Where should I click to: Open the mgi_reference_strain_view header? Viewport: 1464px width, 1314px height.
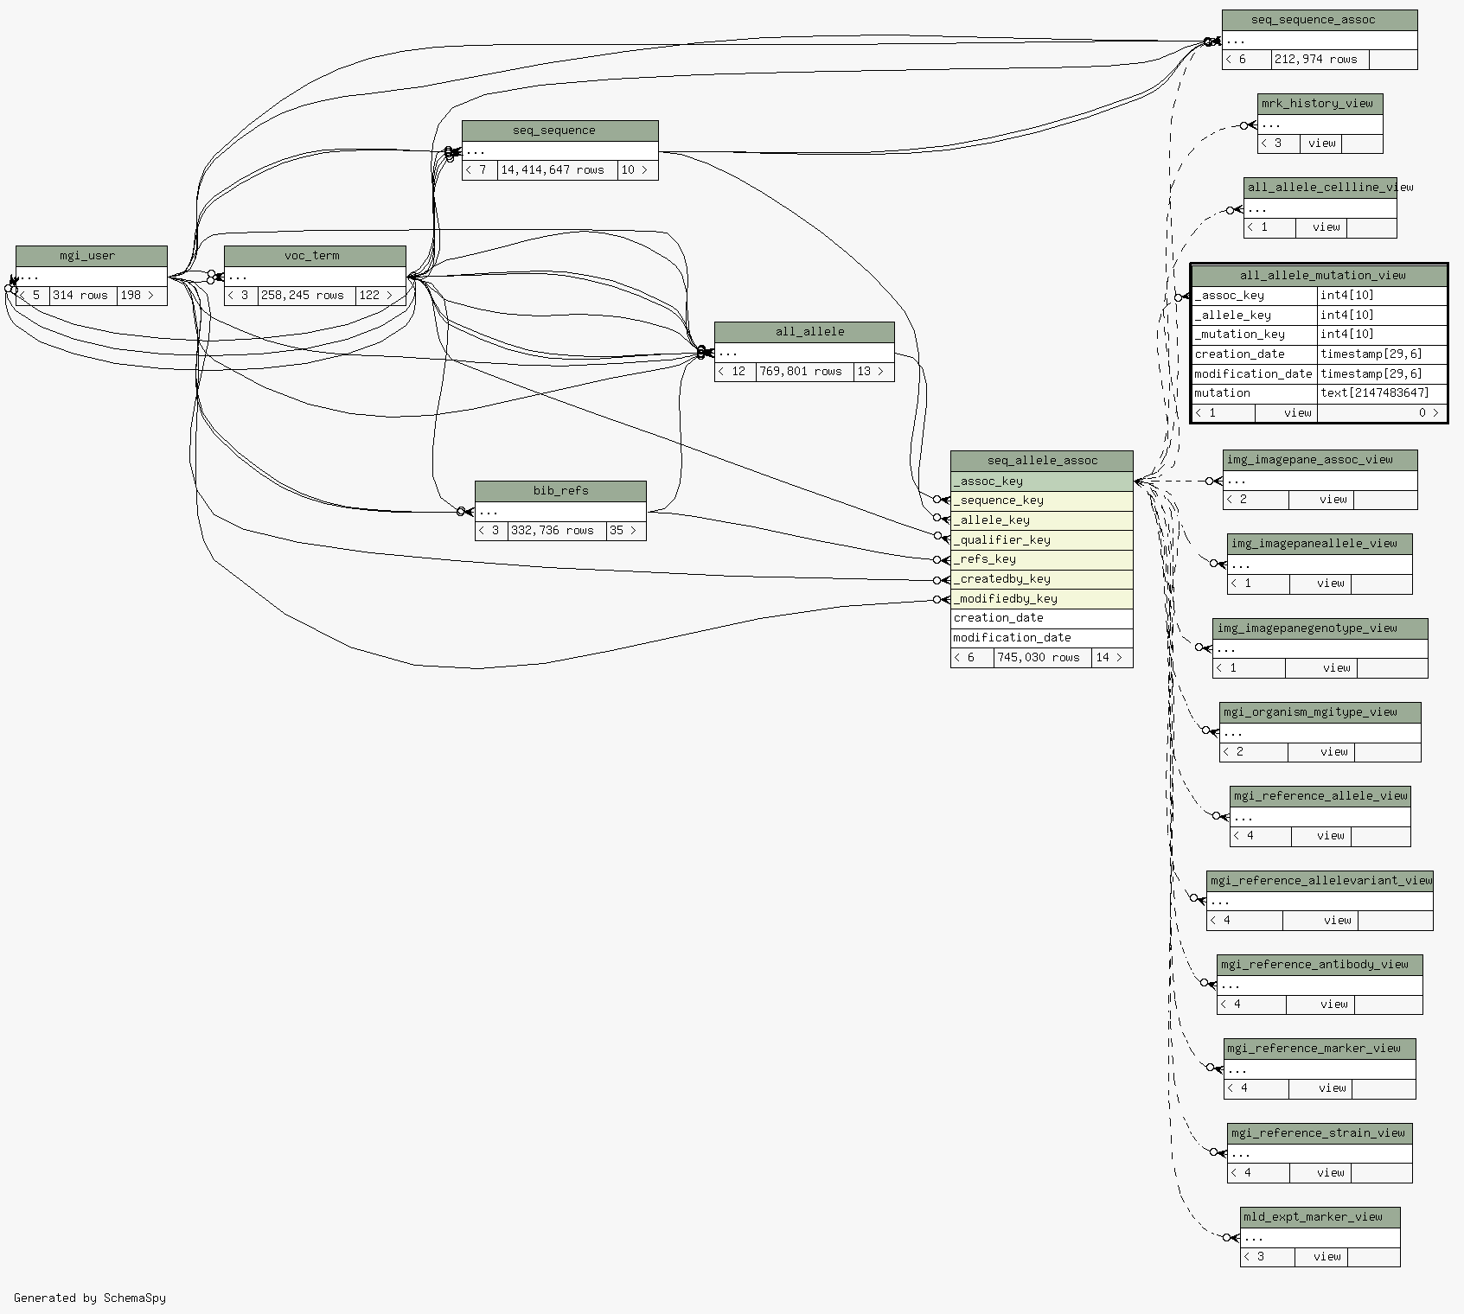[1320, 1133]
